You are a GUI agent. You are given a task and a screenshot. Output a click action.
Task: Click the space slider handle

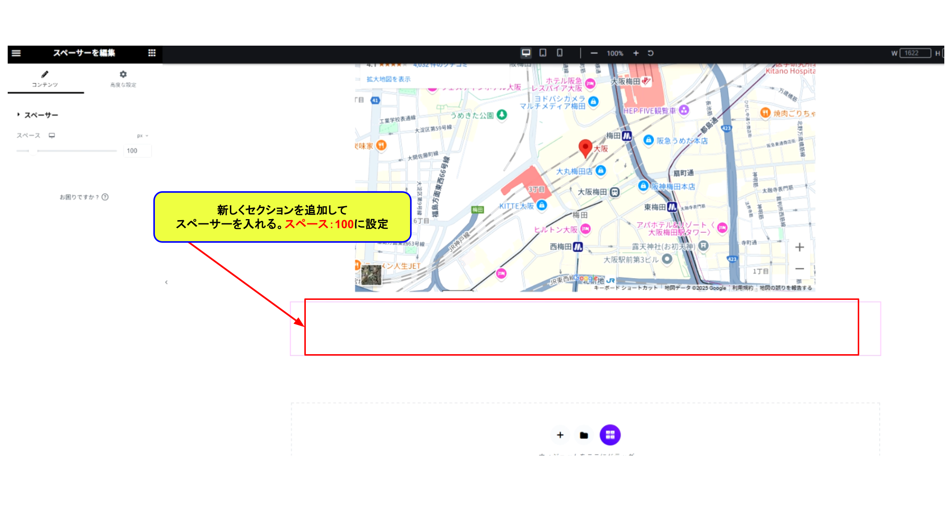tap(33, 151)
